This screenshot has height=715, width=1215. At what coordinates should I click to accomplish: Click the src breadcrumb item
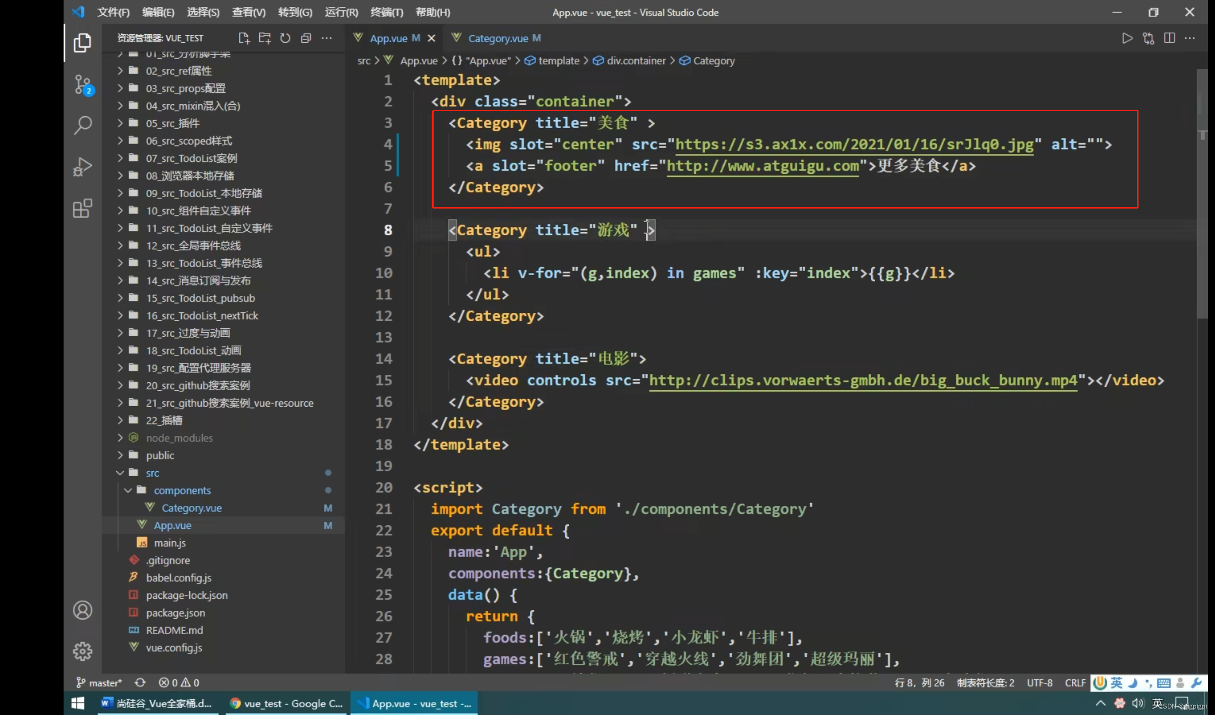coord(364,61)
